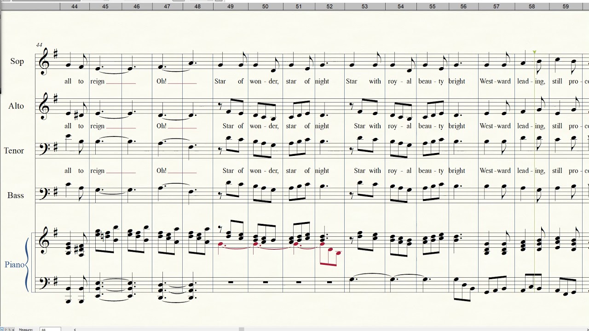
Task: Jump to measure 54 in the ruler
Action: pos(400,6)
